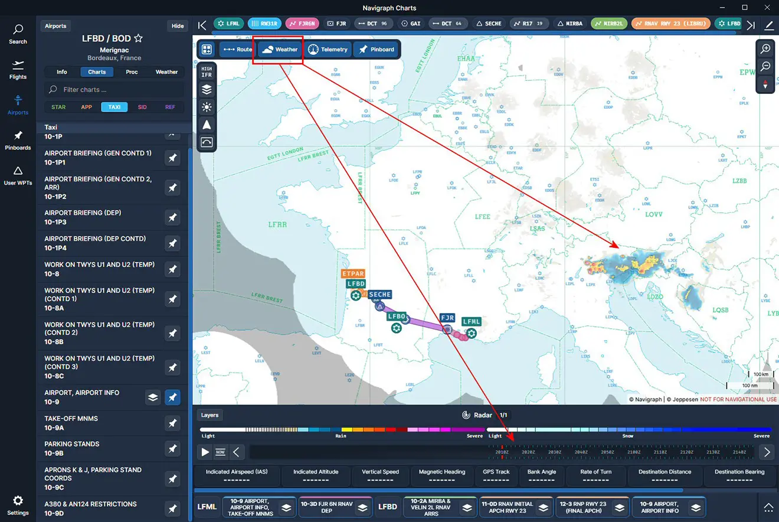Image resolution: width=779 pixels, height=522 pixels.
Task: Overlay AIRPORT INFO 10-9 chart on map
Action: pos(153,397)
